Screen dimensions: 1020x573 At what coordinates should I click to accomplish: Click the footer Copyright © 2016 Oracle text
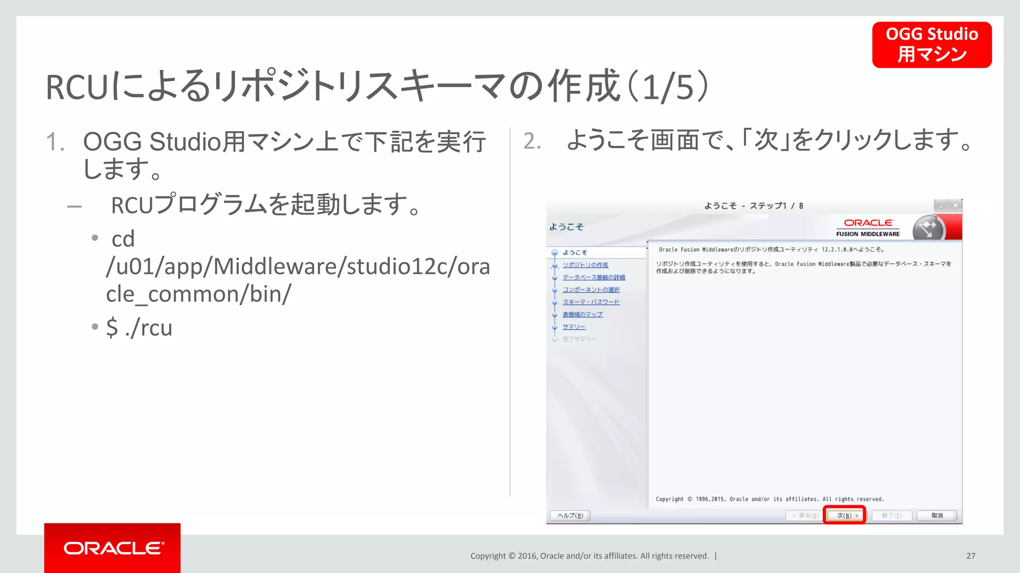(590, 556)
